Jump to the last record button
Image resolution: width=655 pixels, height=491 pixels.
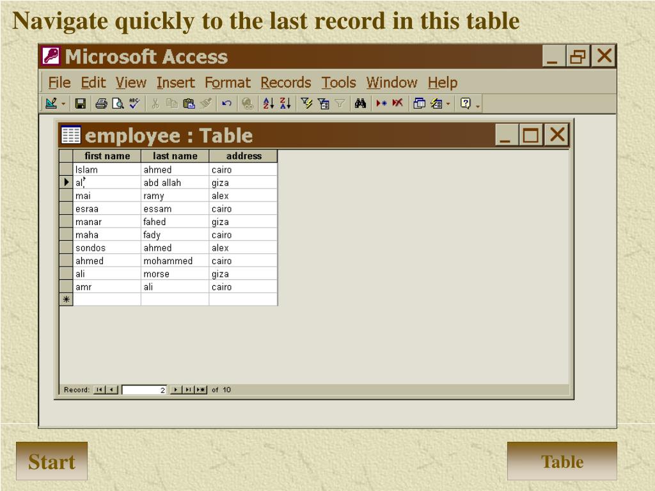point(189,390)
